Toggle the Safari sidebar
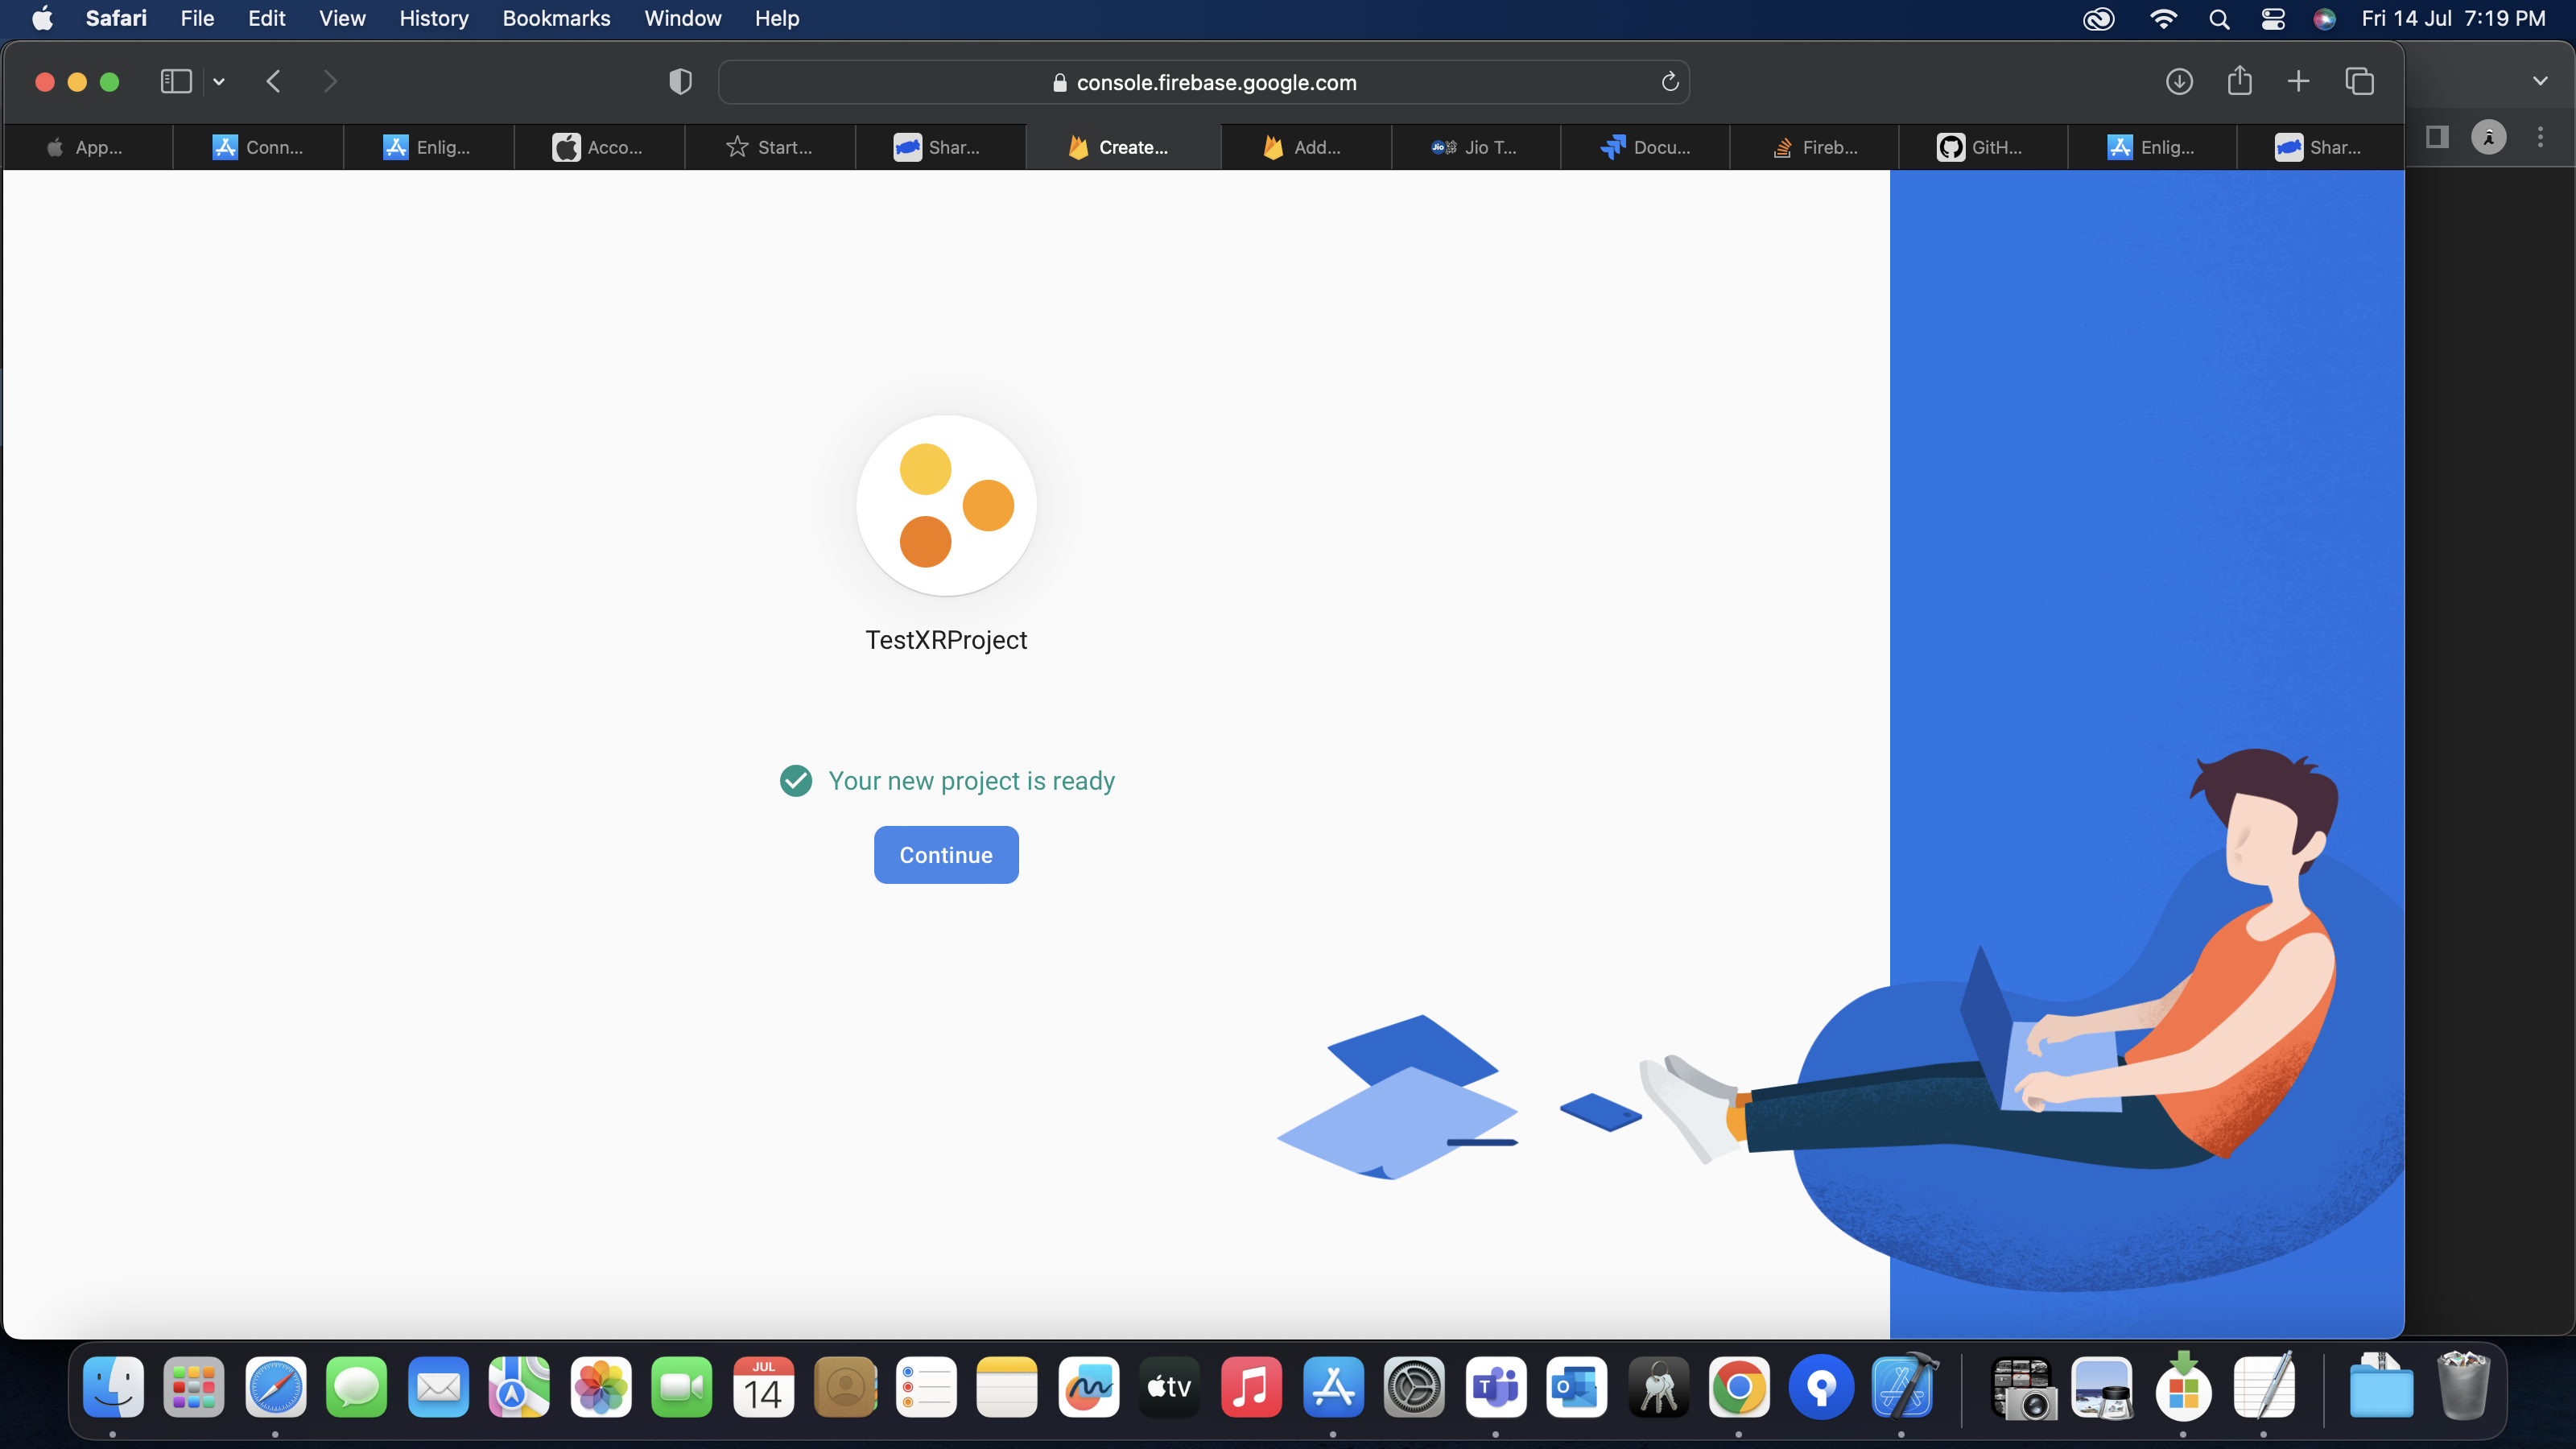 click(176, 82)
